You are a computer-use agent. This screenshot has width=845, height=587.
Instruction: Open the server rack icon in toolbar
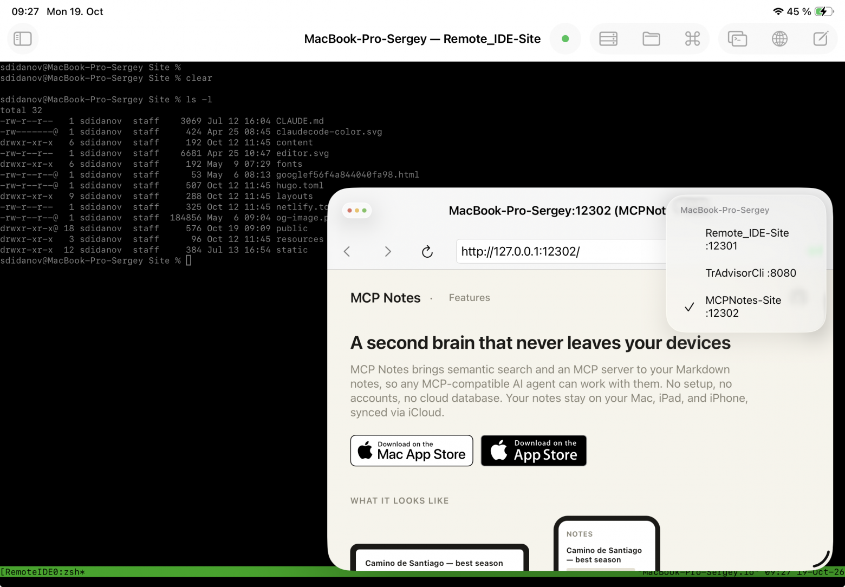(x=608, y=39)
